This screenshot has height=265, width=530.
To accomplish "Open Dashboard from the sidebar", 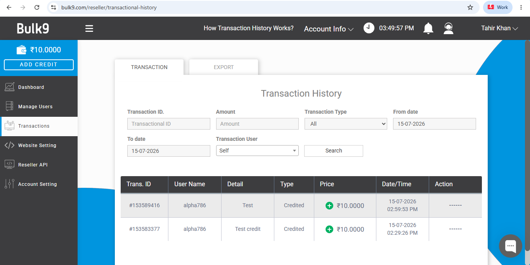I will coord(39,87).
